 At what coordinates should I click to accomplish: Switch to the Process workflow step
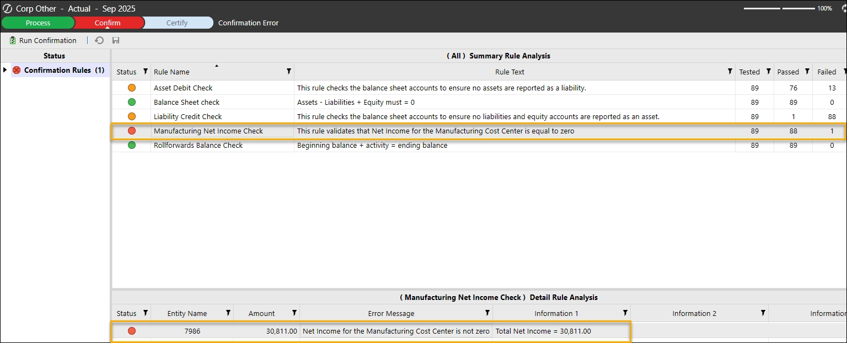pyautogui.click(x=38, y=23)
